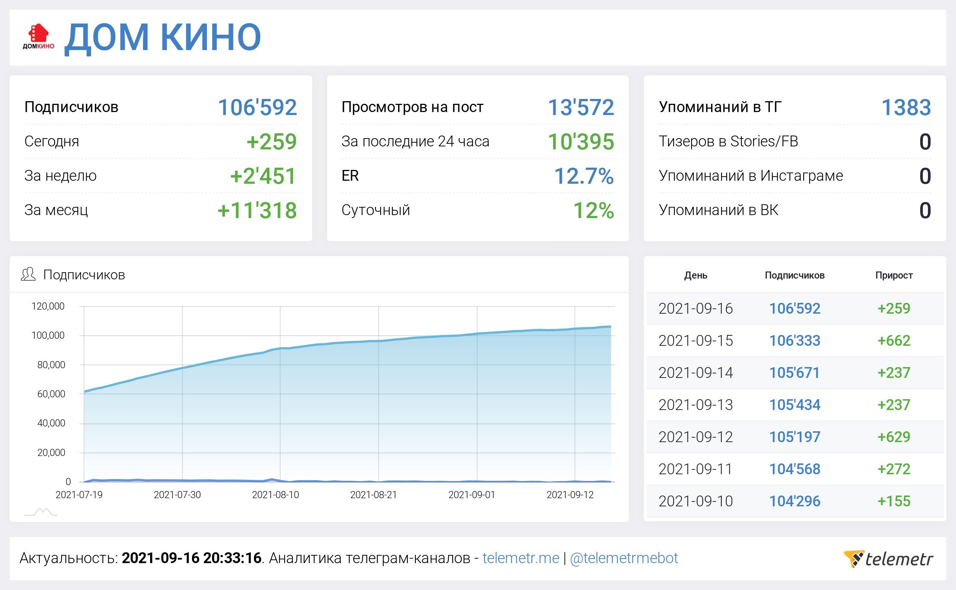
Task: Click the ДОМ КИНО channel title
Action: (162, 37)
